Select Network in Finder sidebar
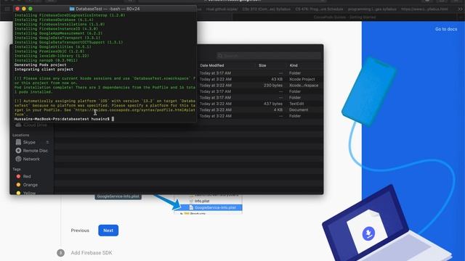The height and width of the screenshot is (261, 465). [x=28, y=159]
